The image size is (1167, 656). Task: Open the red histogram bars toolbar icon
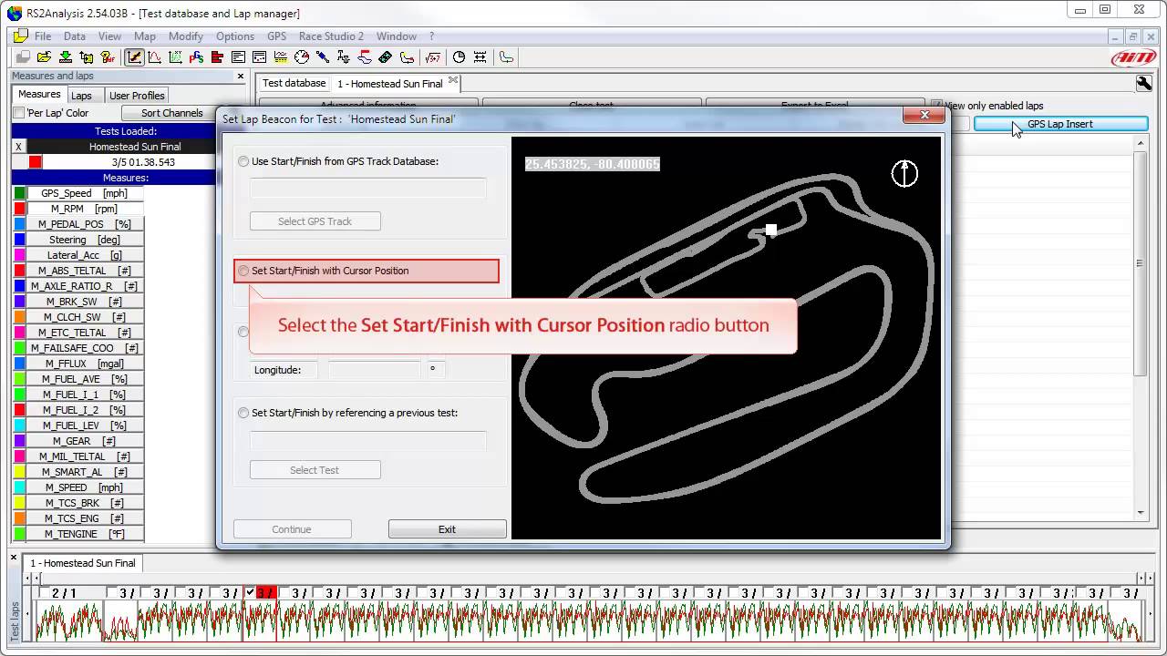point(217,57)
